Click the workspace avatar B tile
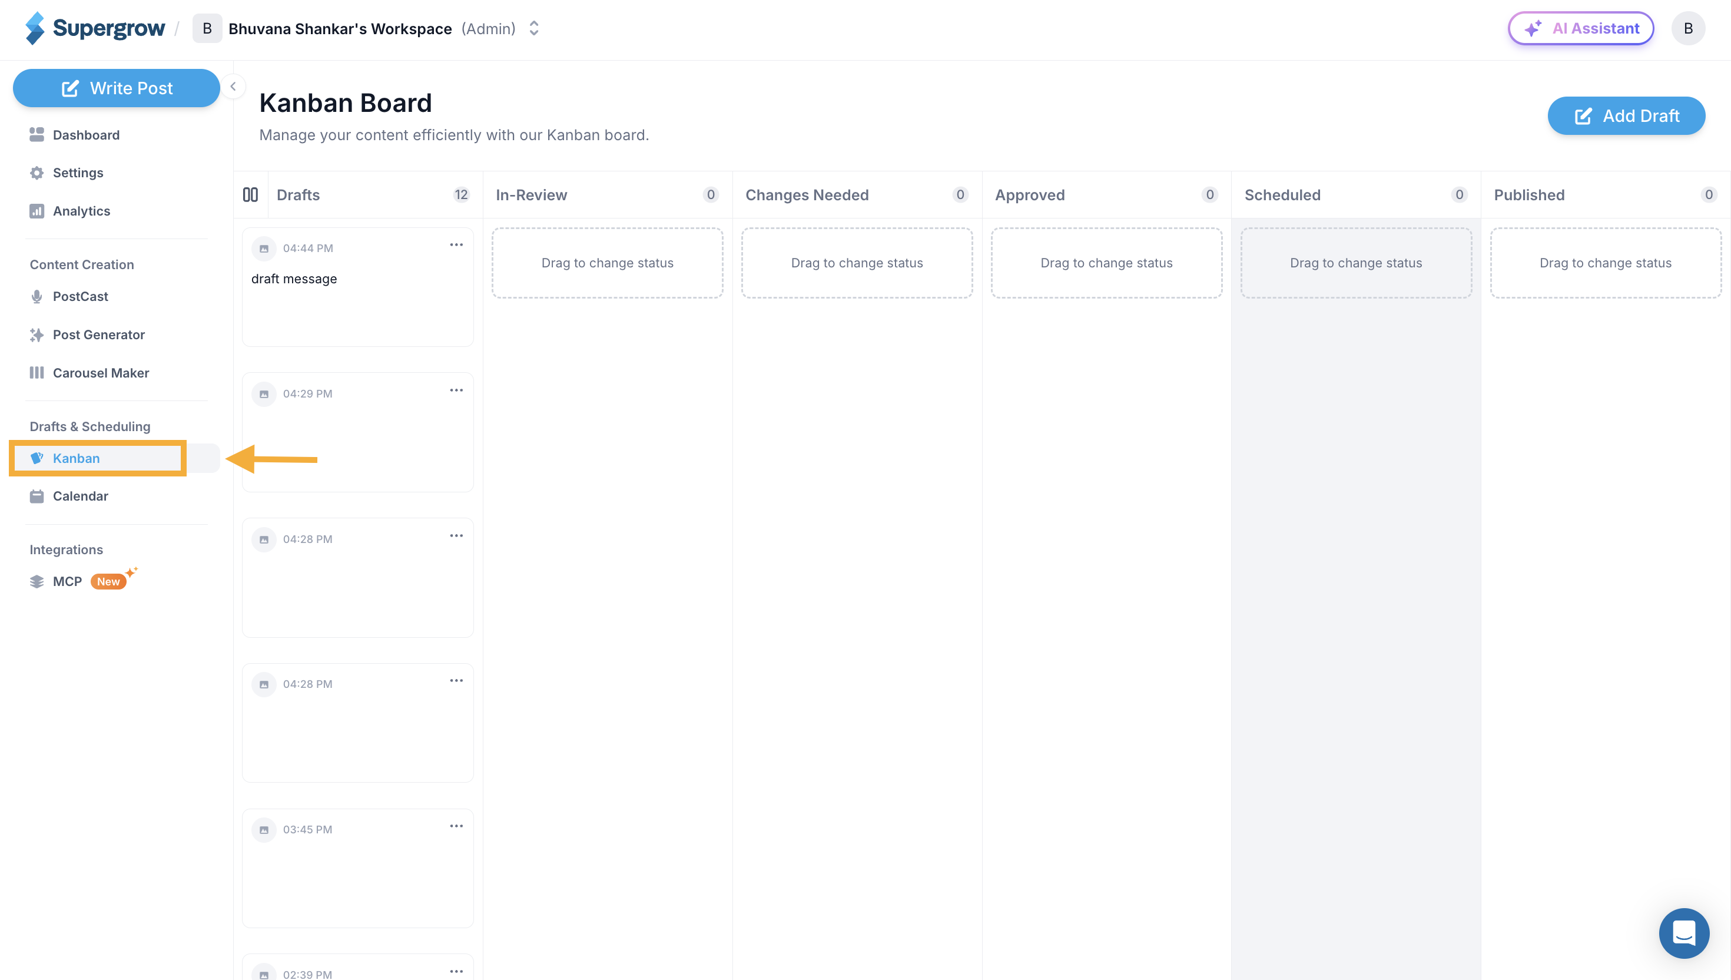This screenshot has height=980, width=1731. point(207,28)
